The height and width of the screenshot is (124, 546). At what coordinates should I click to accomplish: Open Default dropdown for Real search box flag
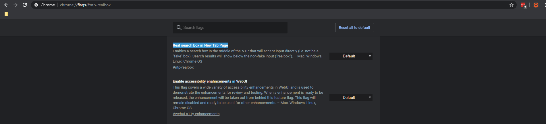[x=351, y=56]
